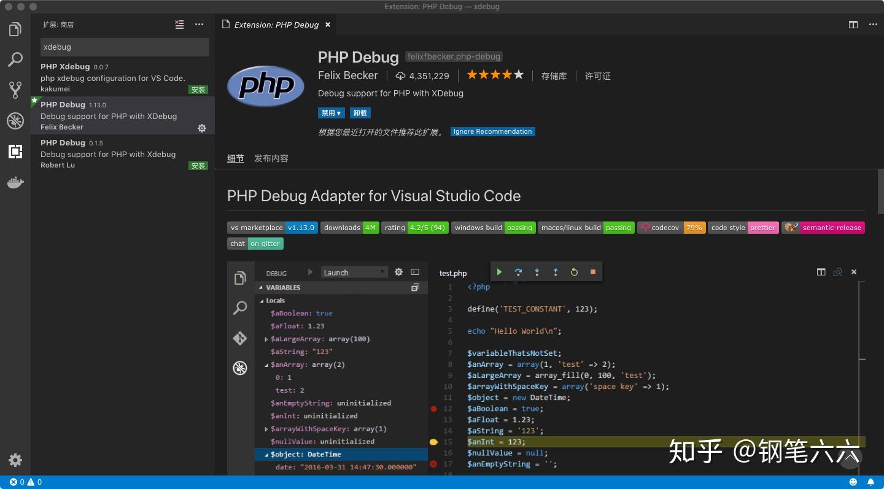Open the Explorer view in activity bar

pyautogui.click(x=15, y=29)
